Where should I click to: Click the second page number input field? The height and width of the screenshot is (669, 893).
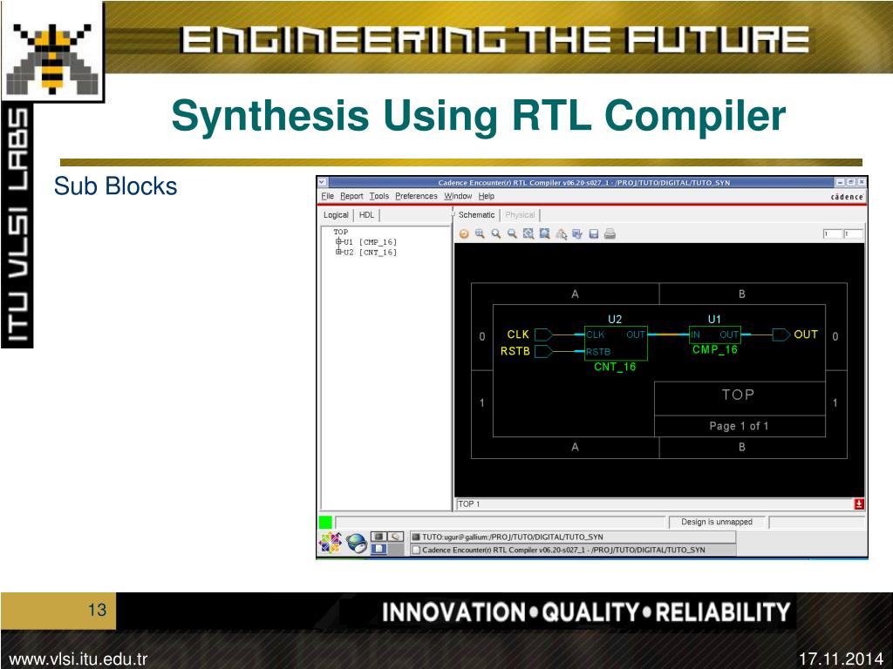coord(853,233)
